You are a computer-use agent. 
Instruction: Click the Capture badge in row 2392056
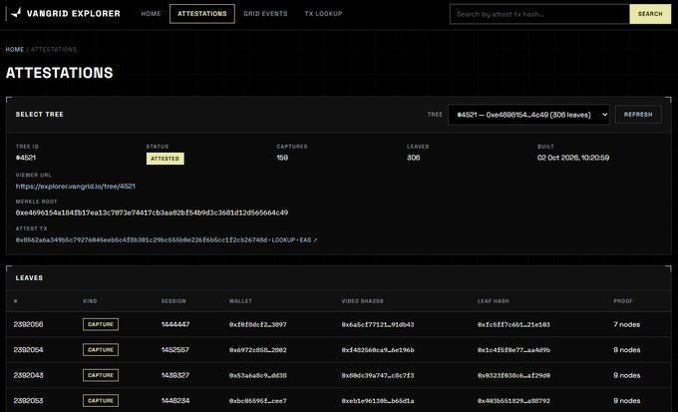point(101,324)
